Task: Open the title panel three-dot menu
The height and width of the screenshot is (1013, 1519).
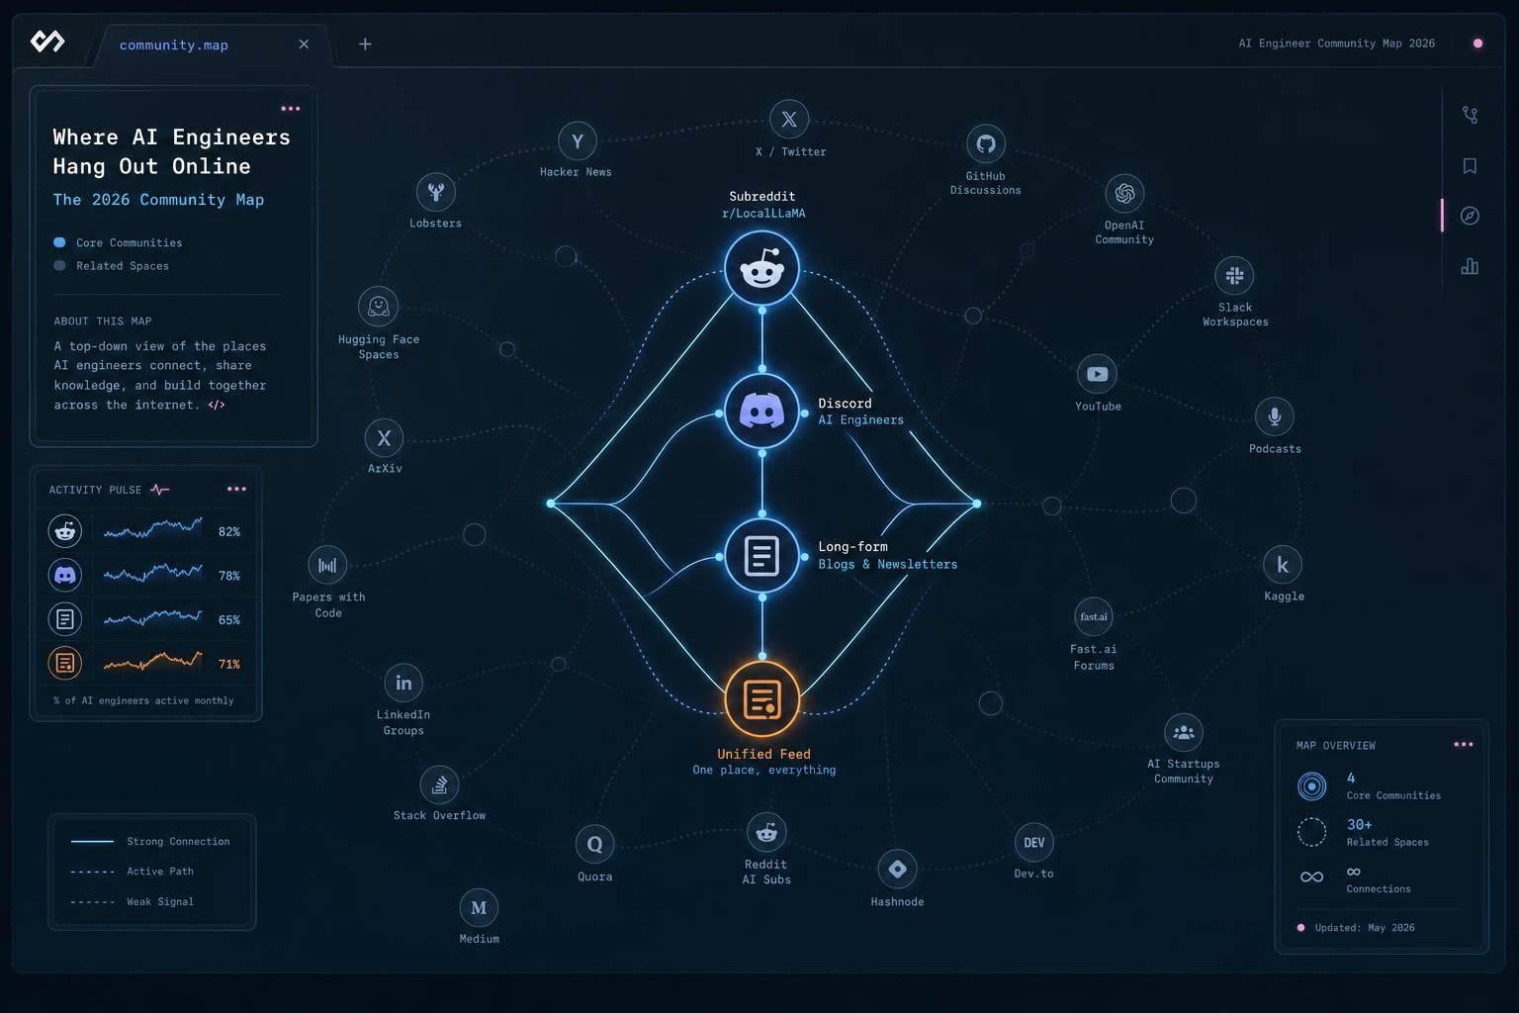Action: [290, 109]
